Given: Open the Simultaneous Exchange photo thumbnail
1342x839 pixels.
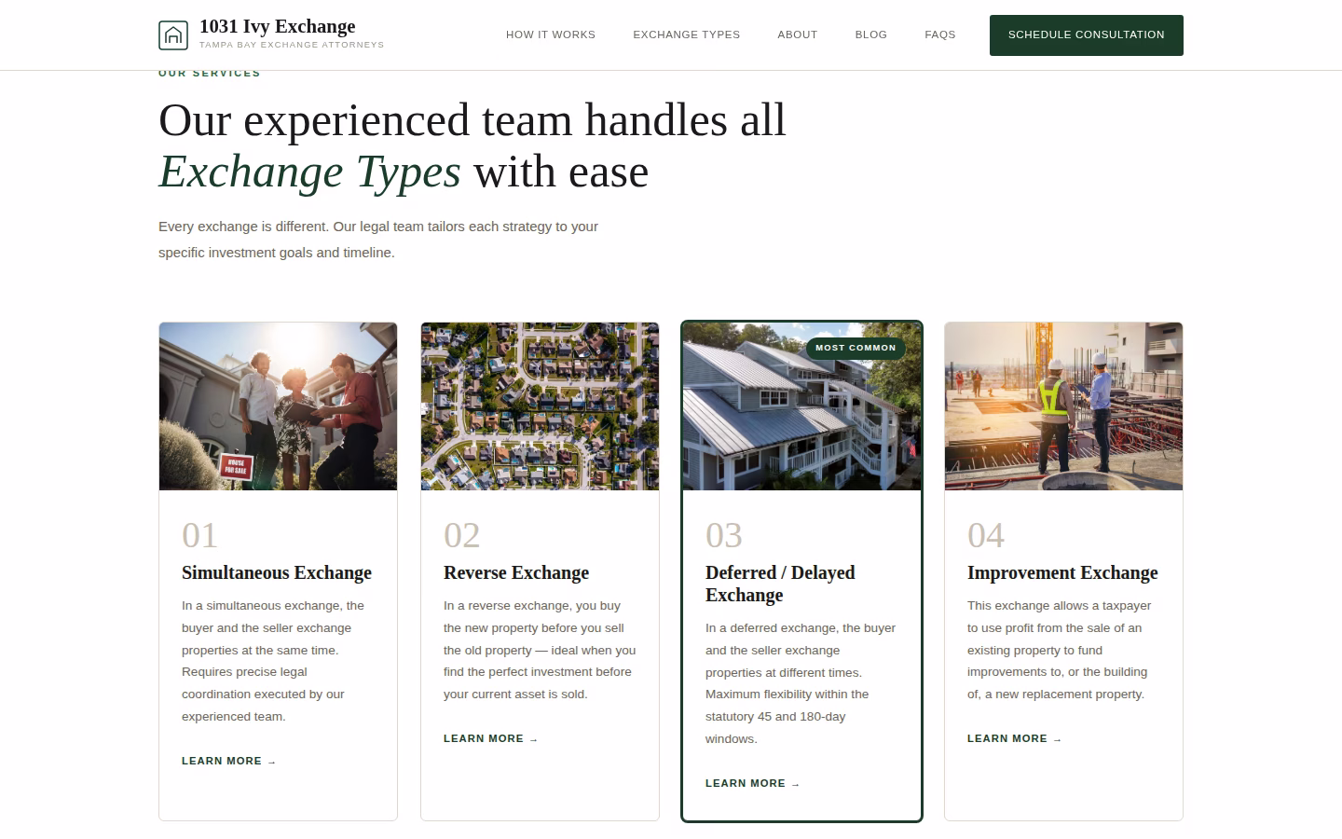Looking at the screenshot, I should click(x=278, y=406).
